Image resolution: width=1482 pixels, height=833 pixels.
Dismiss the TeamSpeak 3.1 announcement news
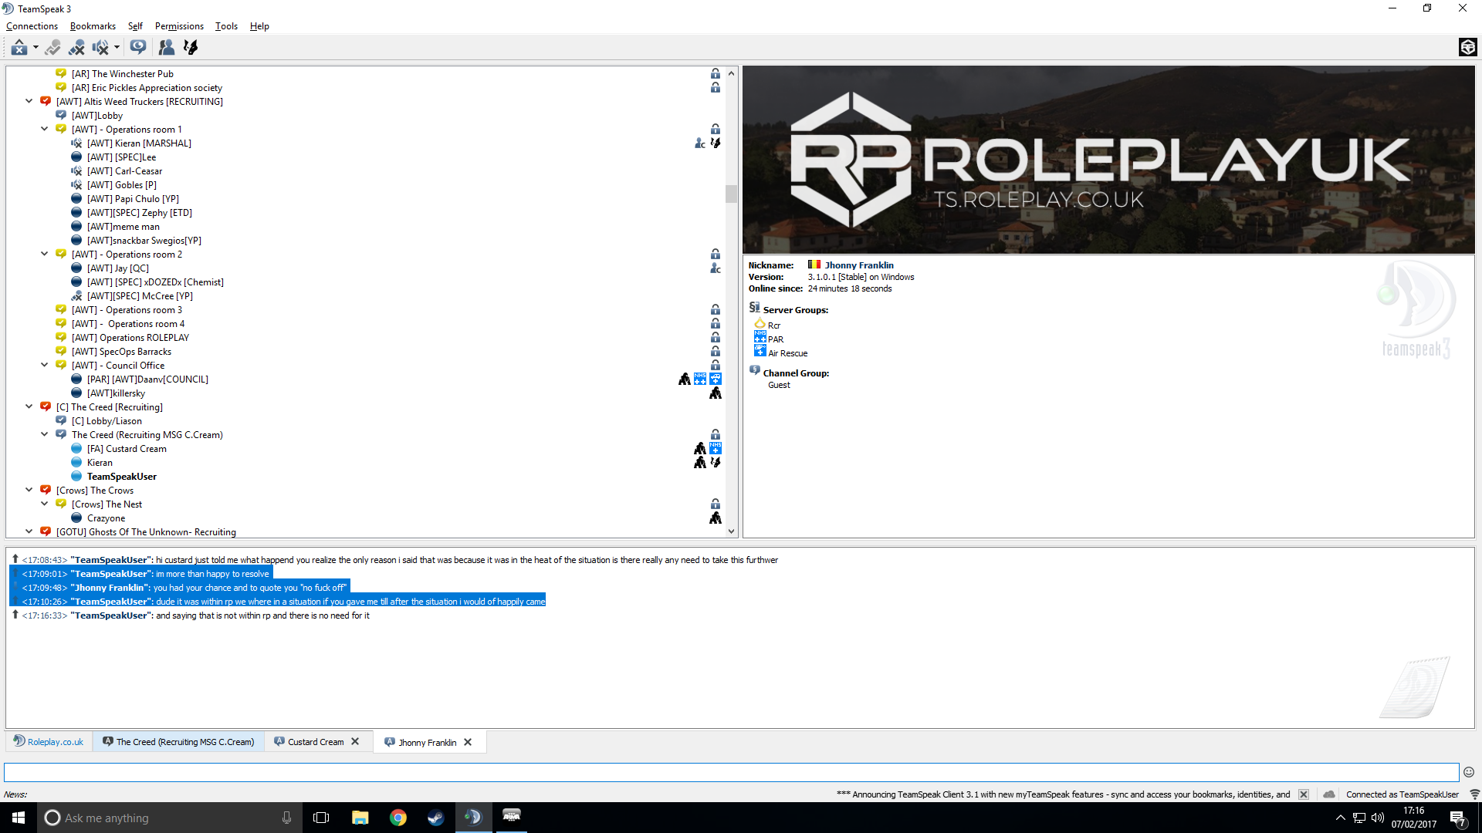[1304, 794]
